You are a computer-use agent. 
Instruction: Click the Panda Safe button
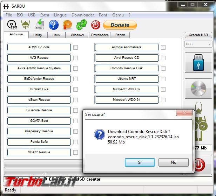pos(39,142)
